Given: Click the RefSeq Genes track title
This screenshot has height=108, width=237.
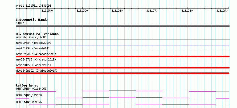Looking at the screenshot, I should 27,85.
